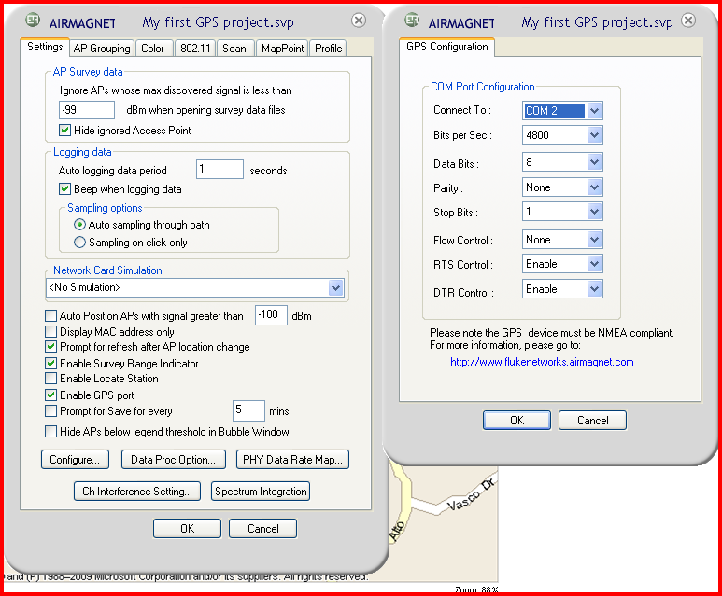This screenshot has width=722, height=596.
Task: Open PHY Data Rate Map... settings
Action: (x=293, y=460)
